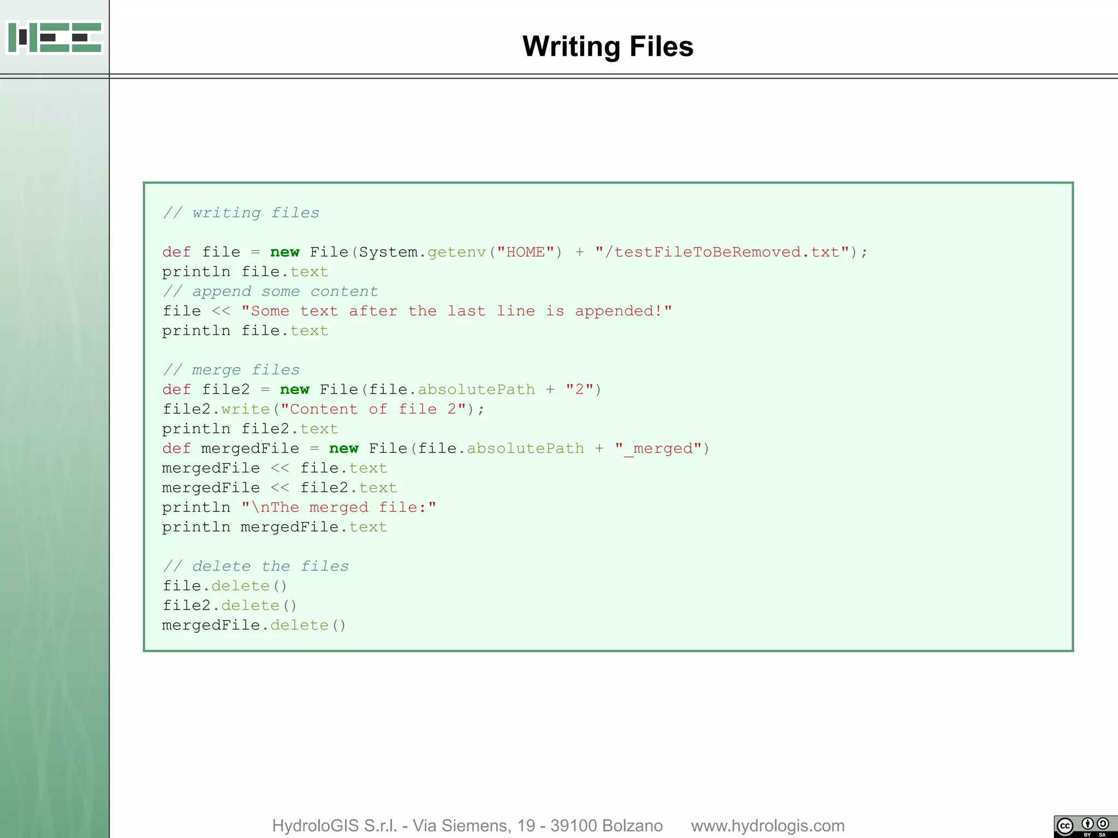Click the 'file.delete()' line
Viewport: 1118px width, 838px height.
click(225, 586)
